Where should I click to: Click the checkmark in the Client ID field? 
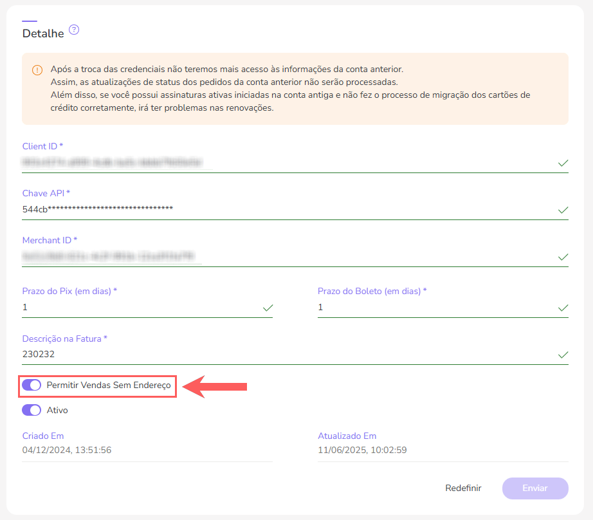tap(563, 163)
